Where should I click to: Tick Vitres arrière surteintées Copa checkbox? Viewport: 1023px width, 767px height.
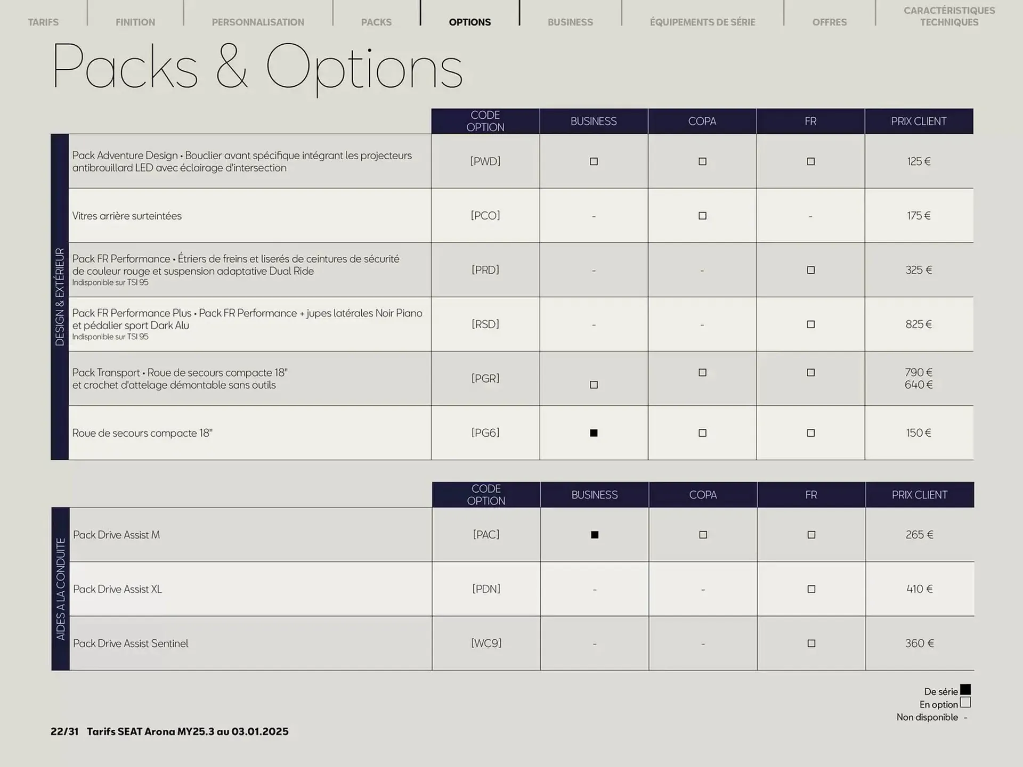[702, 216]
